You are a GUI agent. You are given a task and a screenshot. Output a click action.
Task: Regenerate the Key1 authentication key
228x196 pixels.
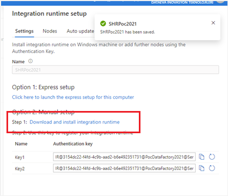(x=212, y=157)
